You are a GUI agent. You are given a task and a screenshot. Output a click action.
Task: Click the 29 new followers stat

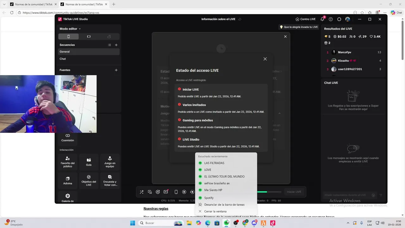click(362, 37)
